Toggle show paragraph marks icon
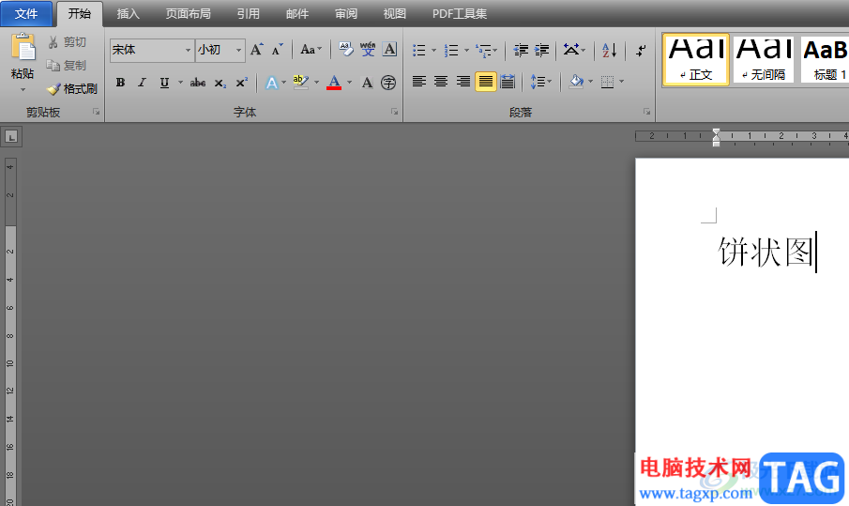The width and height of the screenshot is (849, 506). pos(641,51)
